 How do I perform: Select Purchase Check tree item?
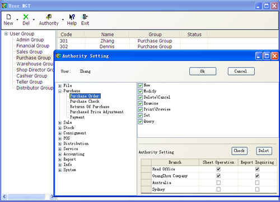point(85,102)
